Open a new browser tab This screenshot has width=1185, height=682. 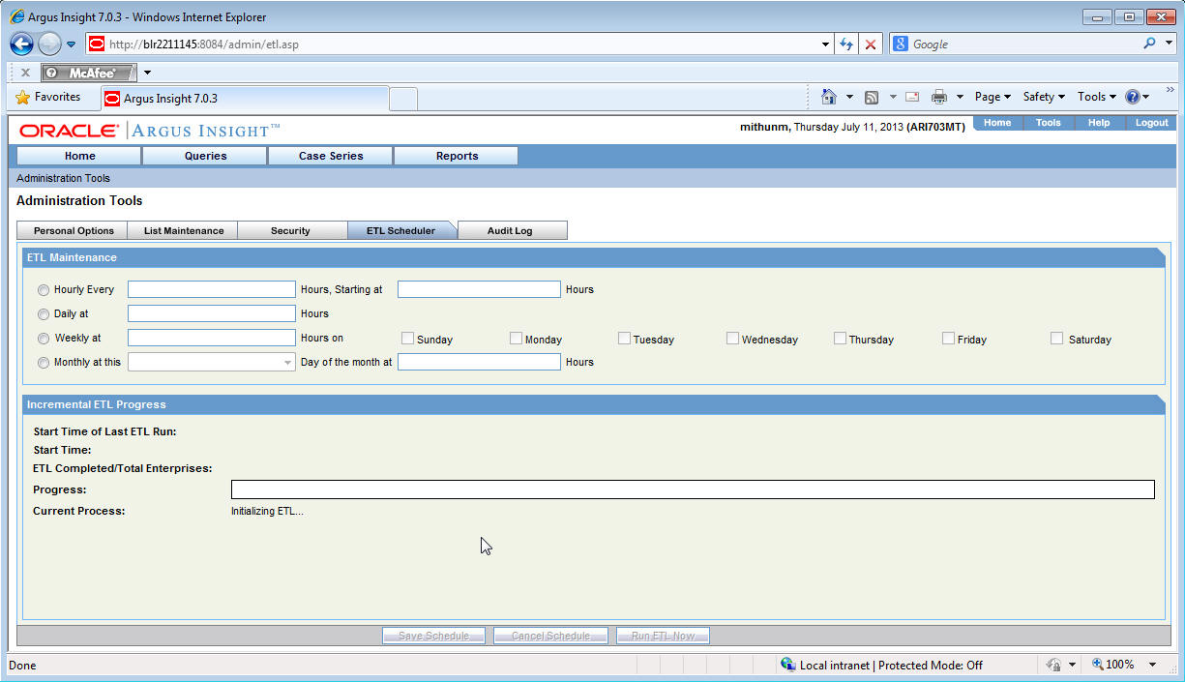point(403,99)
